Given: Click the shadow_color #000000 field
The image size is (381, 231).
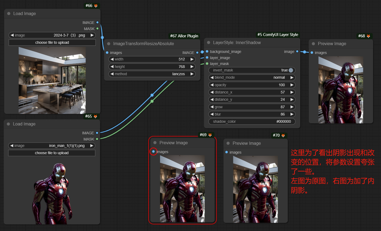Looking at the screenshot, I should (252, 121).
